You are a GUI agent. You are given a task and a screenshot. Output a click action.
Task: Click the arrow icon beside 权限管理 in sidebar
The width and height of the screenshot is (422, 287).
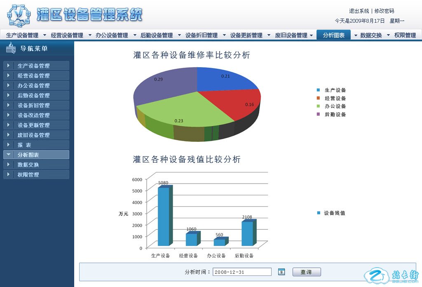click(x=8, y=174)
